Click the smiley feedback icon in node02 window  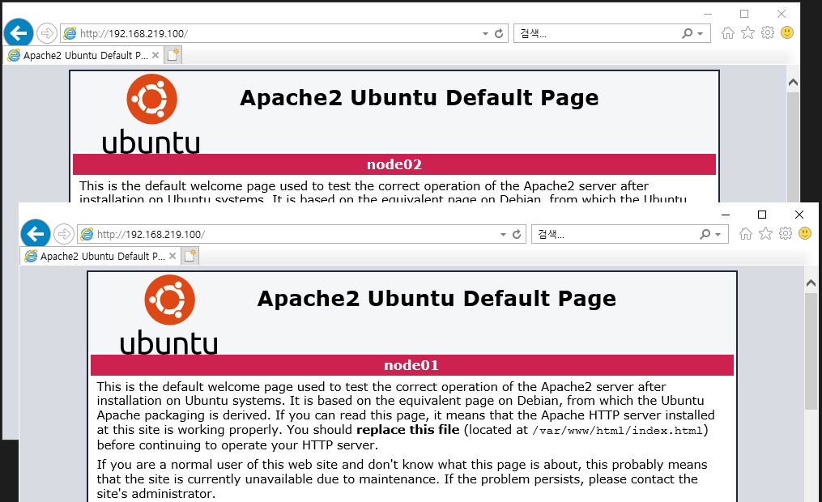pos(787,32)
